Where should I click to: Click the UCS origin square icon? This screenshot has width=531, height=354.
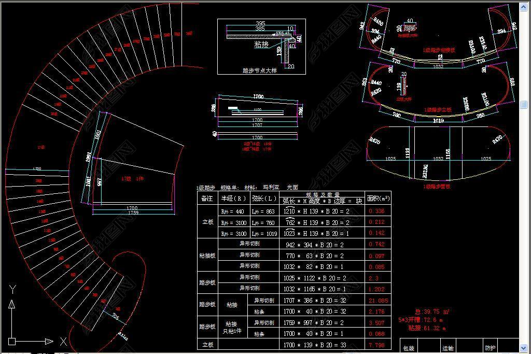coord(12,342)
